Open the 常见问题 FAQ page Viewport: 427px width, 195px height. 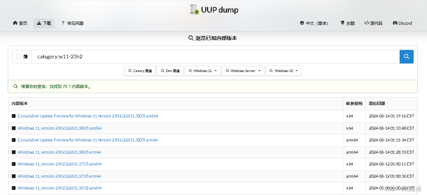[73, 23]
